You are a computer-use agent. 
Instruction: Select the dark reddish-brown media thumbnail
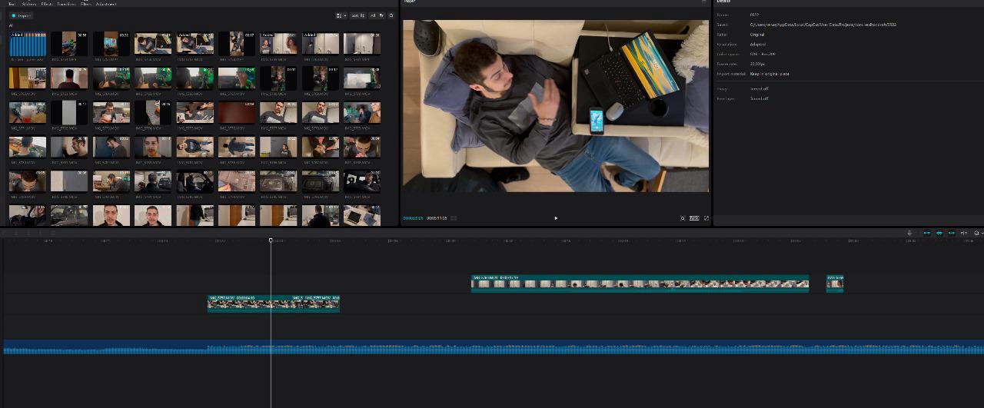pos(237,113)
